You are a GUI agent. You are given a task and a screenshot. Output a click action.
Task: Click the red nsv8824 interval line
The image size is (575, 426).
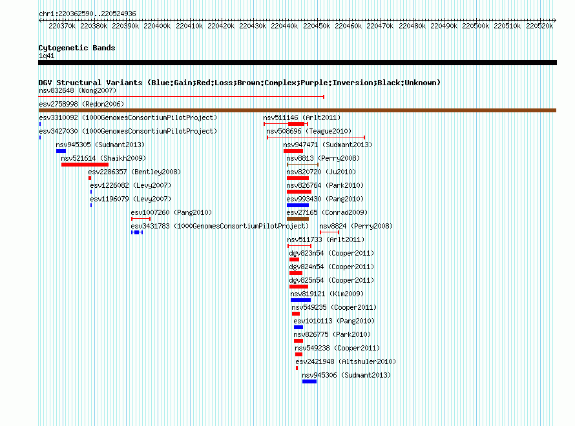coord(329,232)
